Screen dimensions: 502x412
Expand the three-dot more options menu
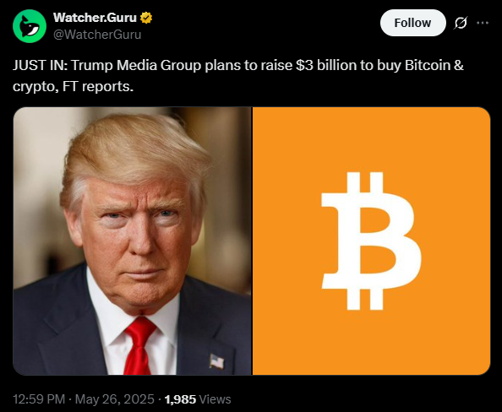click(x=483, y=23)
